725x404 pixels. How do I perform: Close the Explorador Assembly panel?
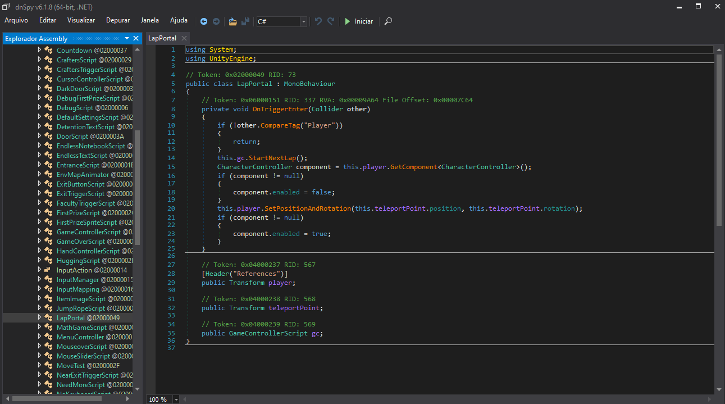pos(135,38)
